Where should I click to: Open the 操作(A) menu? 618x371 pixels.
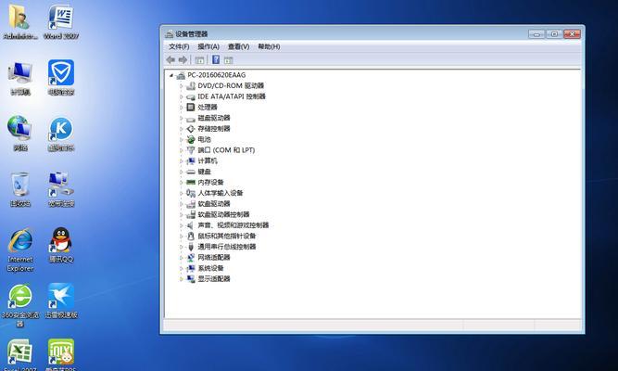(x=208, y=46)
